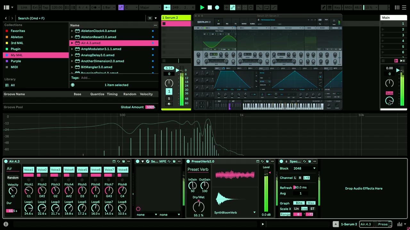Expand BitMangler3.0.amxd entry
Screen dimensions: 410x230
(x=72, y=67)
